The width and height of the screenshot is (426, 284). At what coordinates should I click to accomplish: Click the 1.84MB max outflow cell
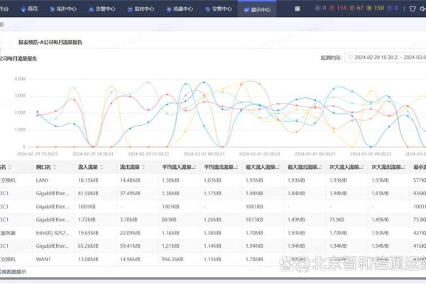point(296,194)
